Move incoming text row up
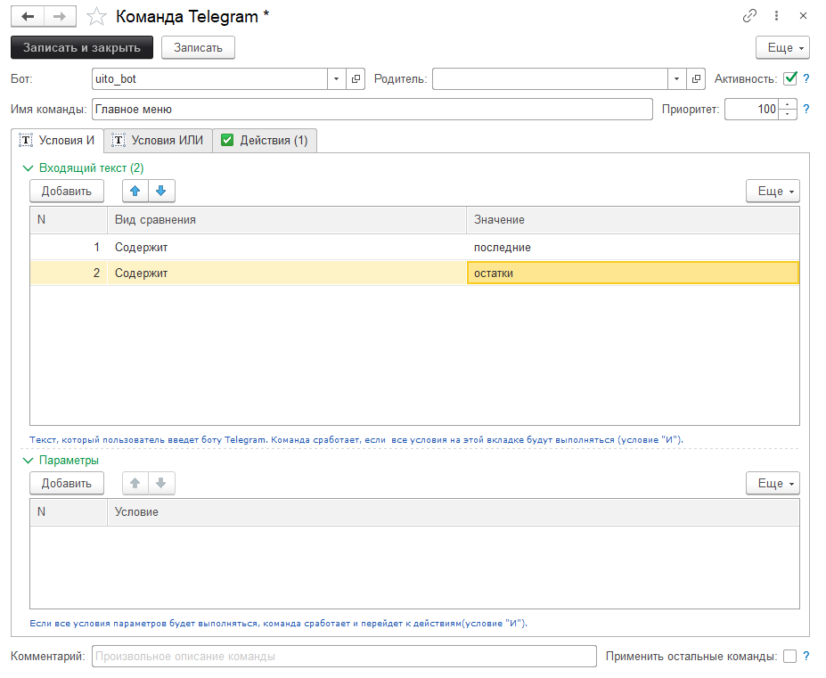Viewport: 826px width, 678px height. [x=135, y=191]
